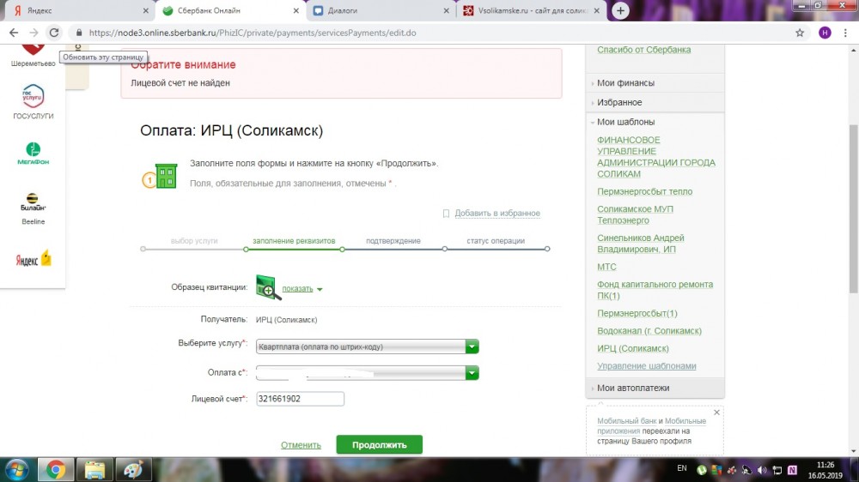Image resolution: width=859 pixels, height=482 pixels.
Task: Open the payment source account dropdown
Action: pyautogui.click(x=472, y=373)
